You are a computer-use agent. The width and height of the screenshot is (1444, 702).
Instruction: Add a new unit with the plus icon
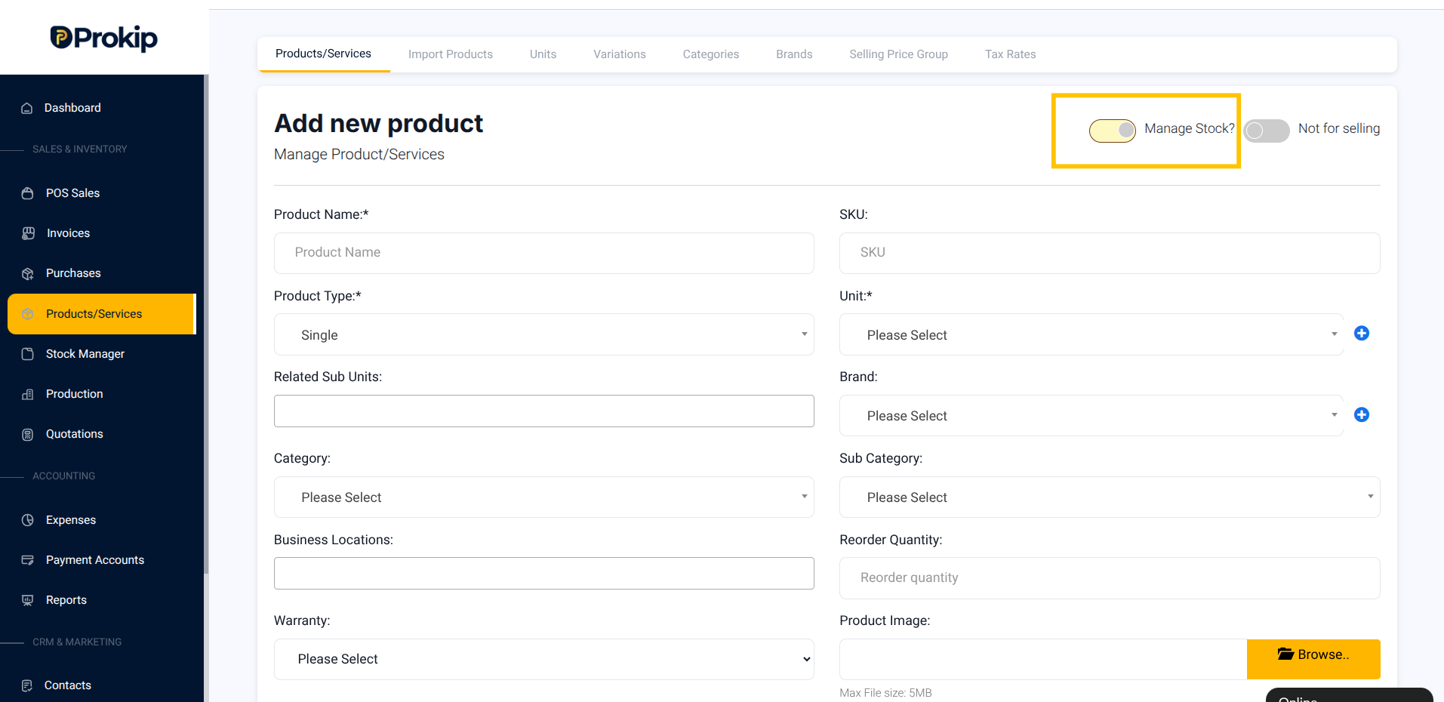pos(1362,334)
